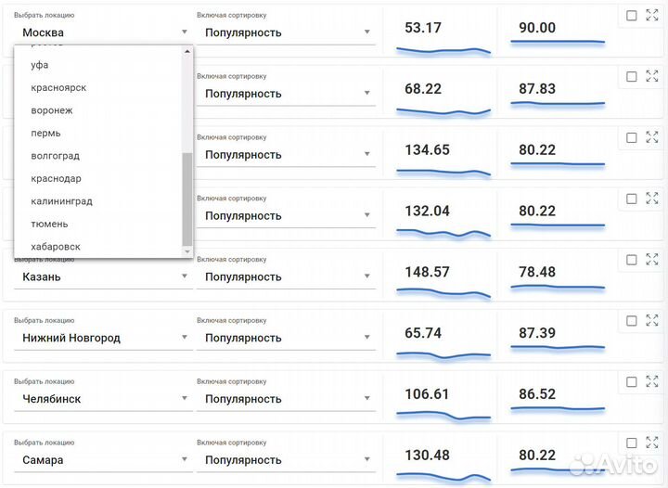Screen dimensions: 668x488
Task: Click the location list's scroll-down arrow
Action: coord(187,251)
